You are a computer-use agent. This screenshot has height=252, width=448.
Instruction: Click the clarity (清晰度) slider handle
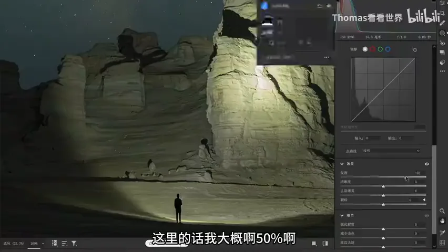[x=383, y=186]
